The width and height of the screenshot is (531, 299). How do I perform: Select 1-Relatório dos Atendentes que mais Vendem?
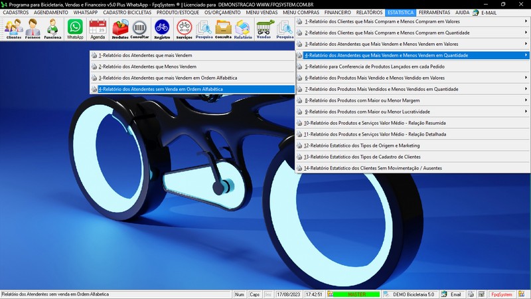(192, 55)
